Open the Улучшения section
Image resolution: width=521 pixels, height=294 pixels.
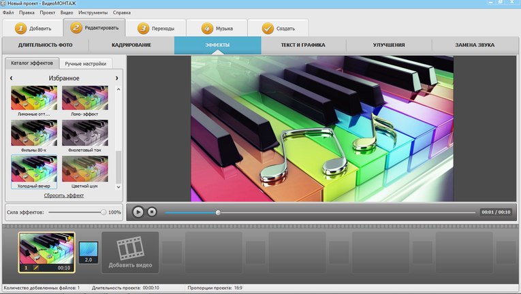pos(389,45)
